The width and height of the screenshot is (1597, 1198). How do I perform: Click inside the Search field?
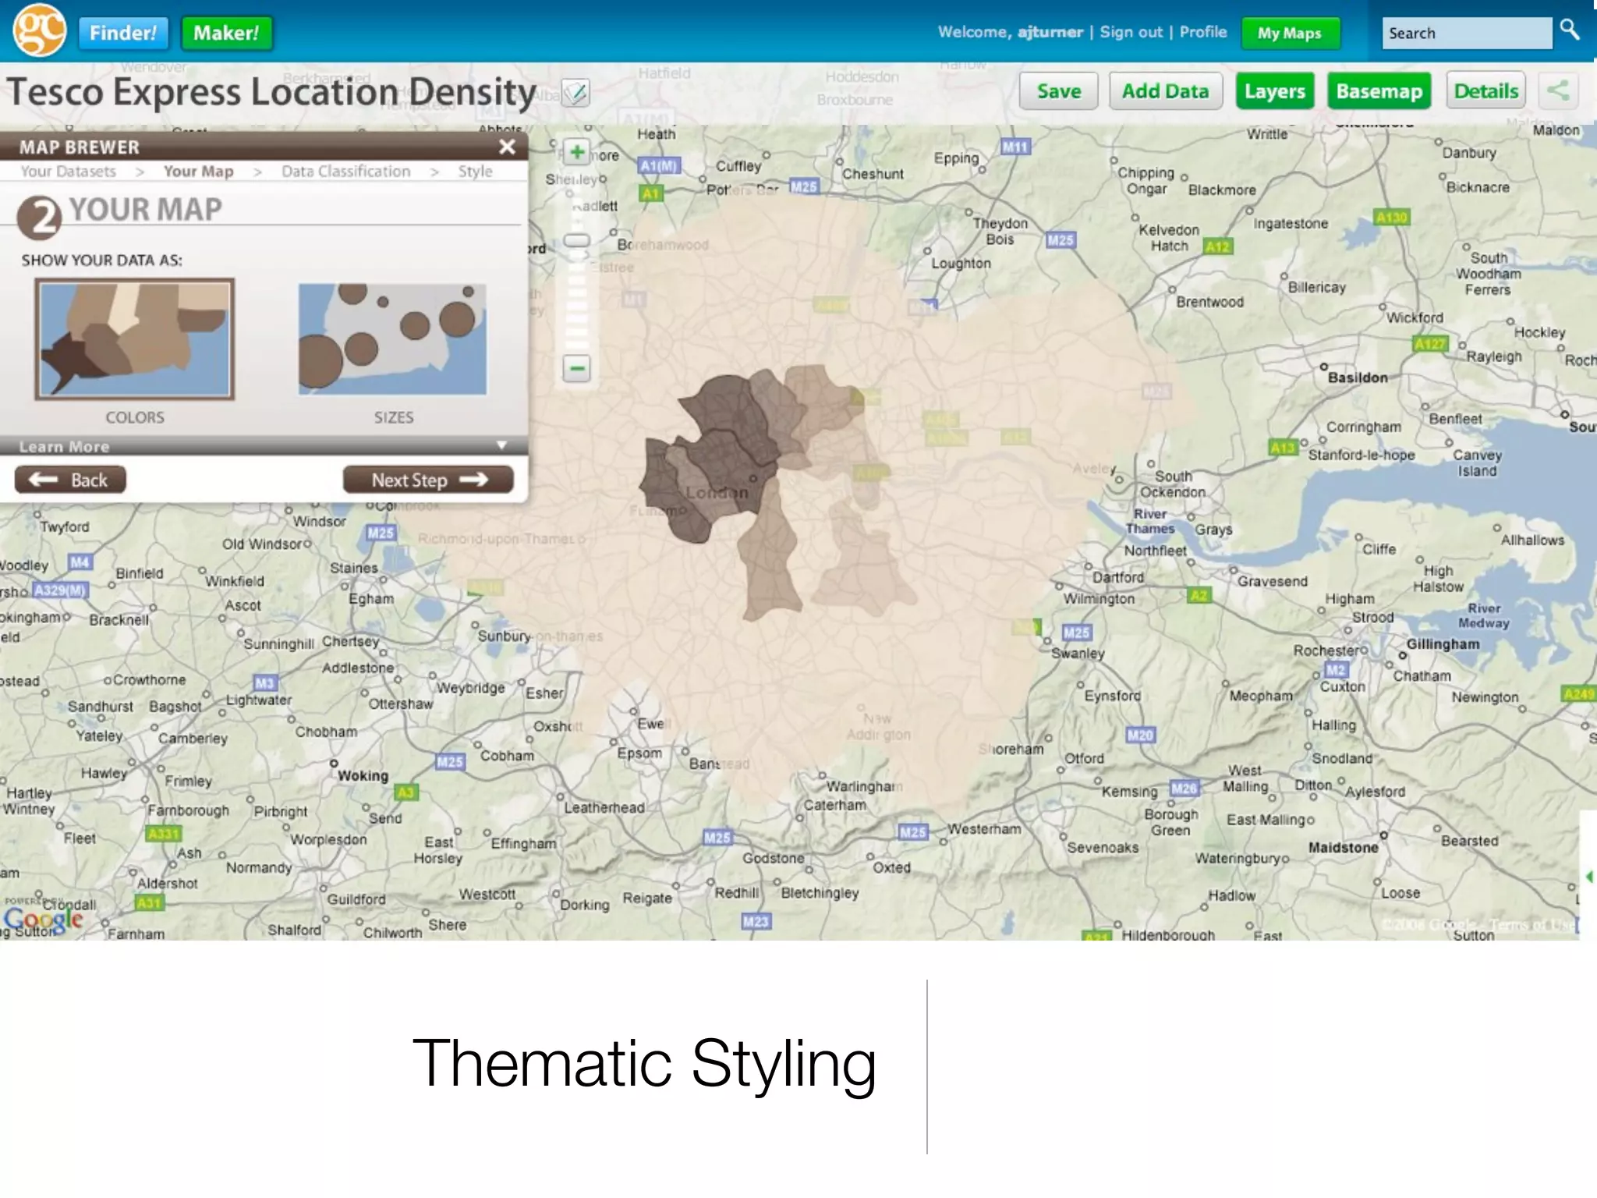point(1466,34)
